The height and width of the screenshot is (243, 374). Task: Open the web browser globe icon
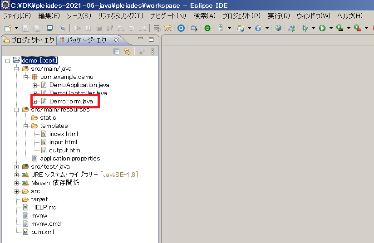pos(278,28)
